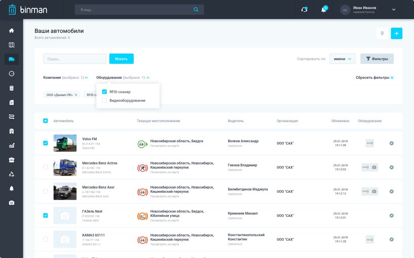Screen dimensions: 414x258
Task: Open the notifications bell in the top bar
Action: [x=324, y=10]
